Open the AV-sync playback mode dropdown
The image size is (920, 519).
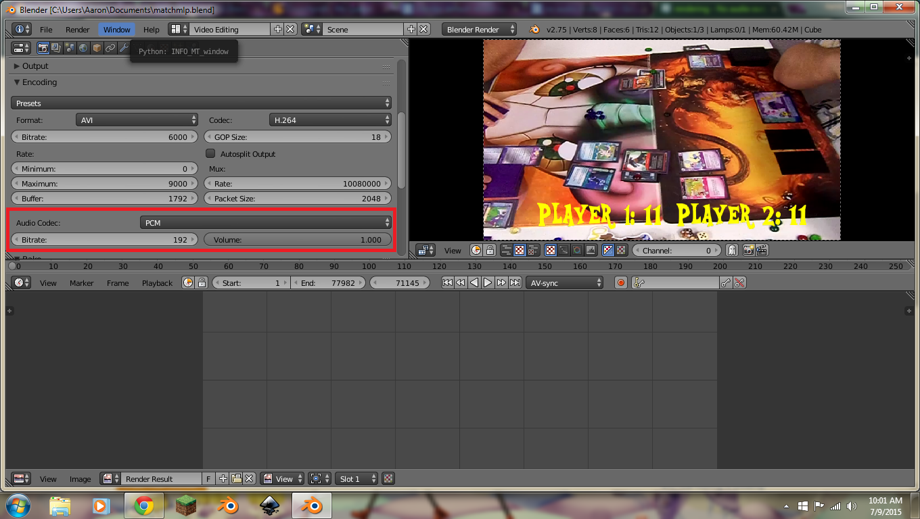(x=564, y=282)
